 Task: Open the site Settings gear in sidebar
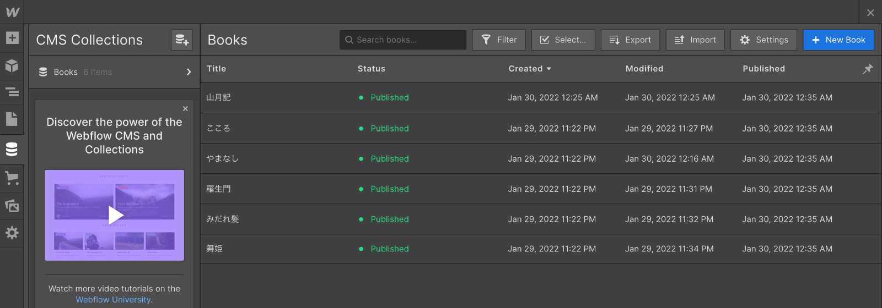coord(12,233)
